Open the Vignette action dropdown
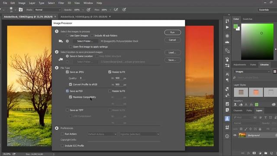The image size is (277, 156). tap(140, 134)
